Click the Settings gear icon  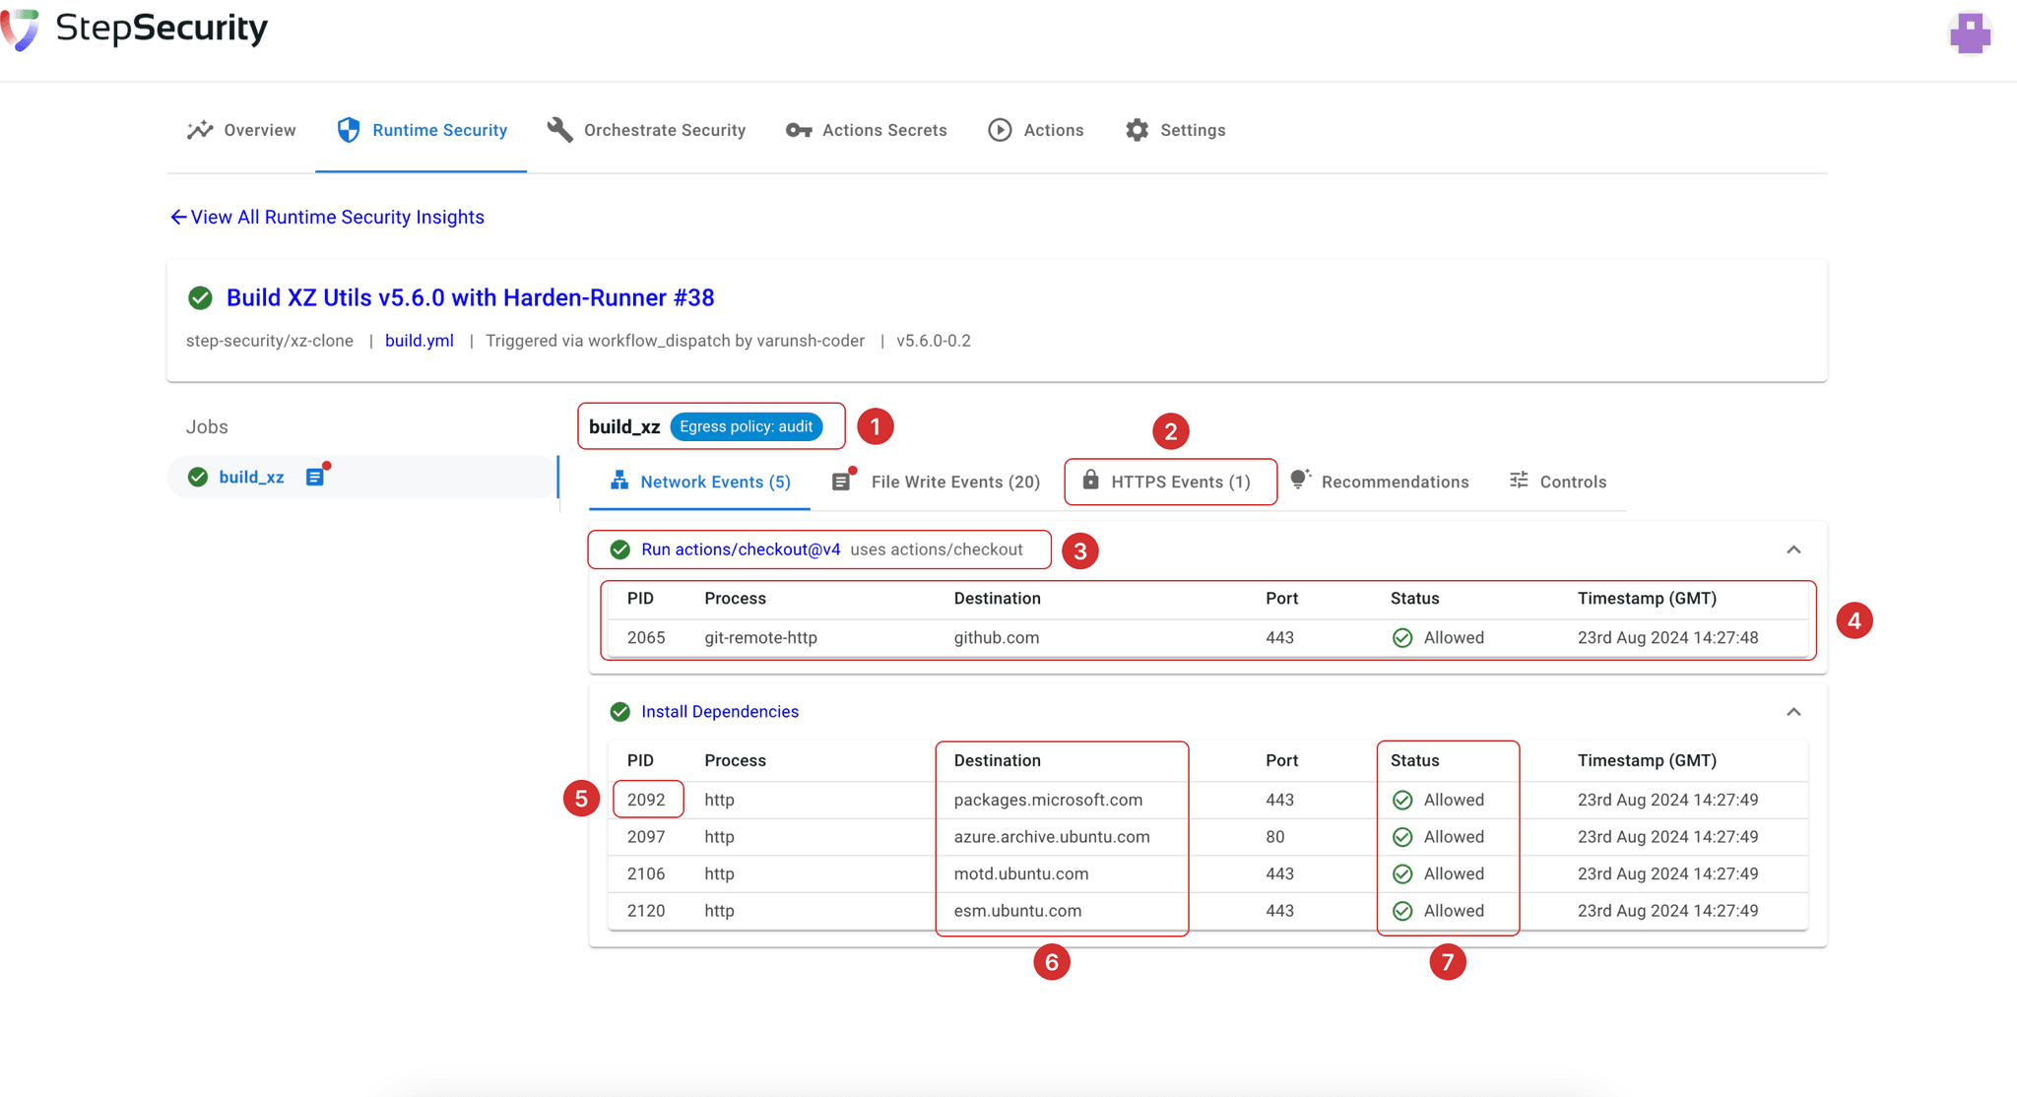1137,130
